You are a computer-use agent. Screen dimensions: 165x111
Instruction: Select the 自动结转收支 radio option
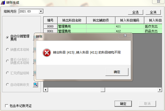coord(7,84)
